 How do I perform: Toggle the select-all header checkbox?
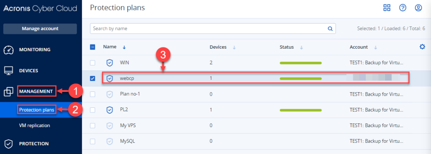[x=93, y=47]
